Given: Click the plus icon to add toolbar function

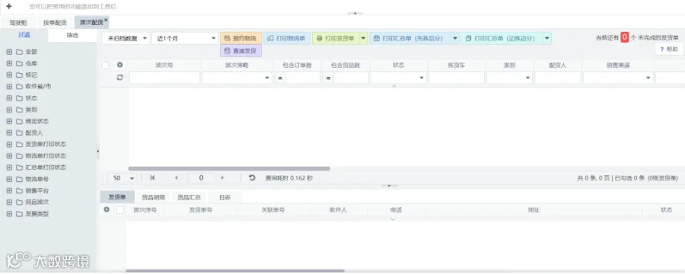Looking at the screenshot, I should click(8, 6).
